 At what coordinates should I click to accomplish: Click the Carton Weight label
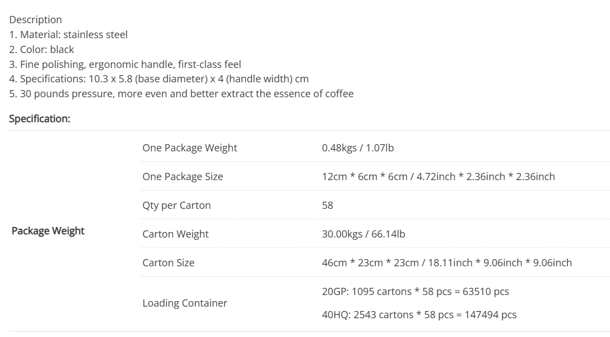point(176,234)
